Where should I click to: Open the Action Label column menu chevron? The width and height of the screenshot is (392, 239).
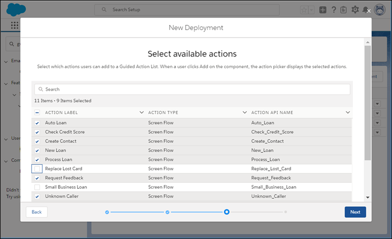[x=141, y=113]
